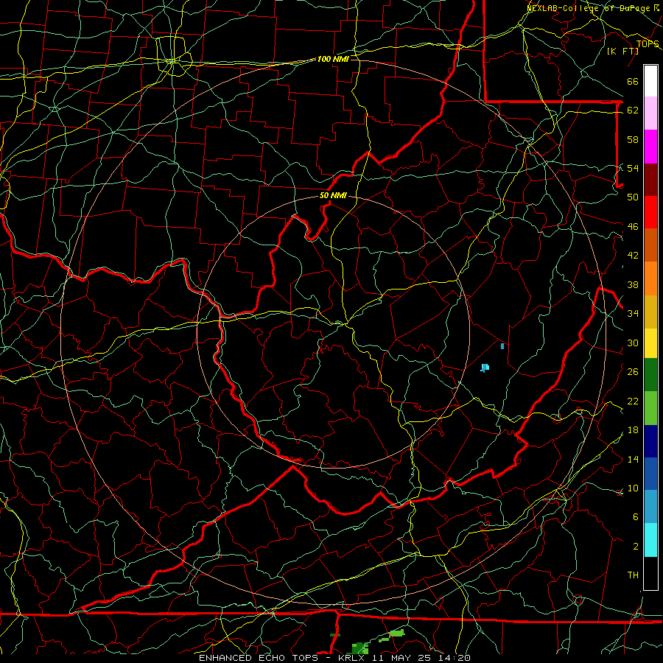Click the 'ENHANCED ECHO TOPS' product title
The image size is (663, 663).
[259, 658]
